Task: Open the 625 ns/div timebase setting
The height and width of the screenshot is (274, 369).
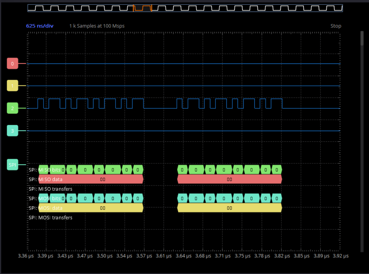Action: (x=40, y=26)
